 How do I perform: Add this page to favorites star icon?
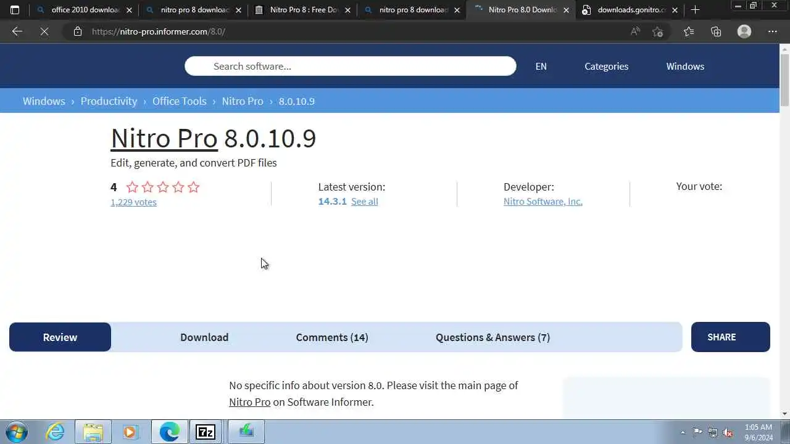[658, 31]
